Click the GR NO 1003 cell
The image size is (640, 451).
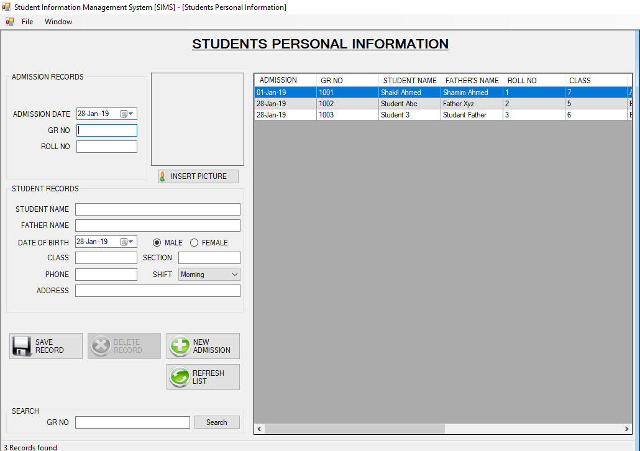347,115
